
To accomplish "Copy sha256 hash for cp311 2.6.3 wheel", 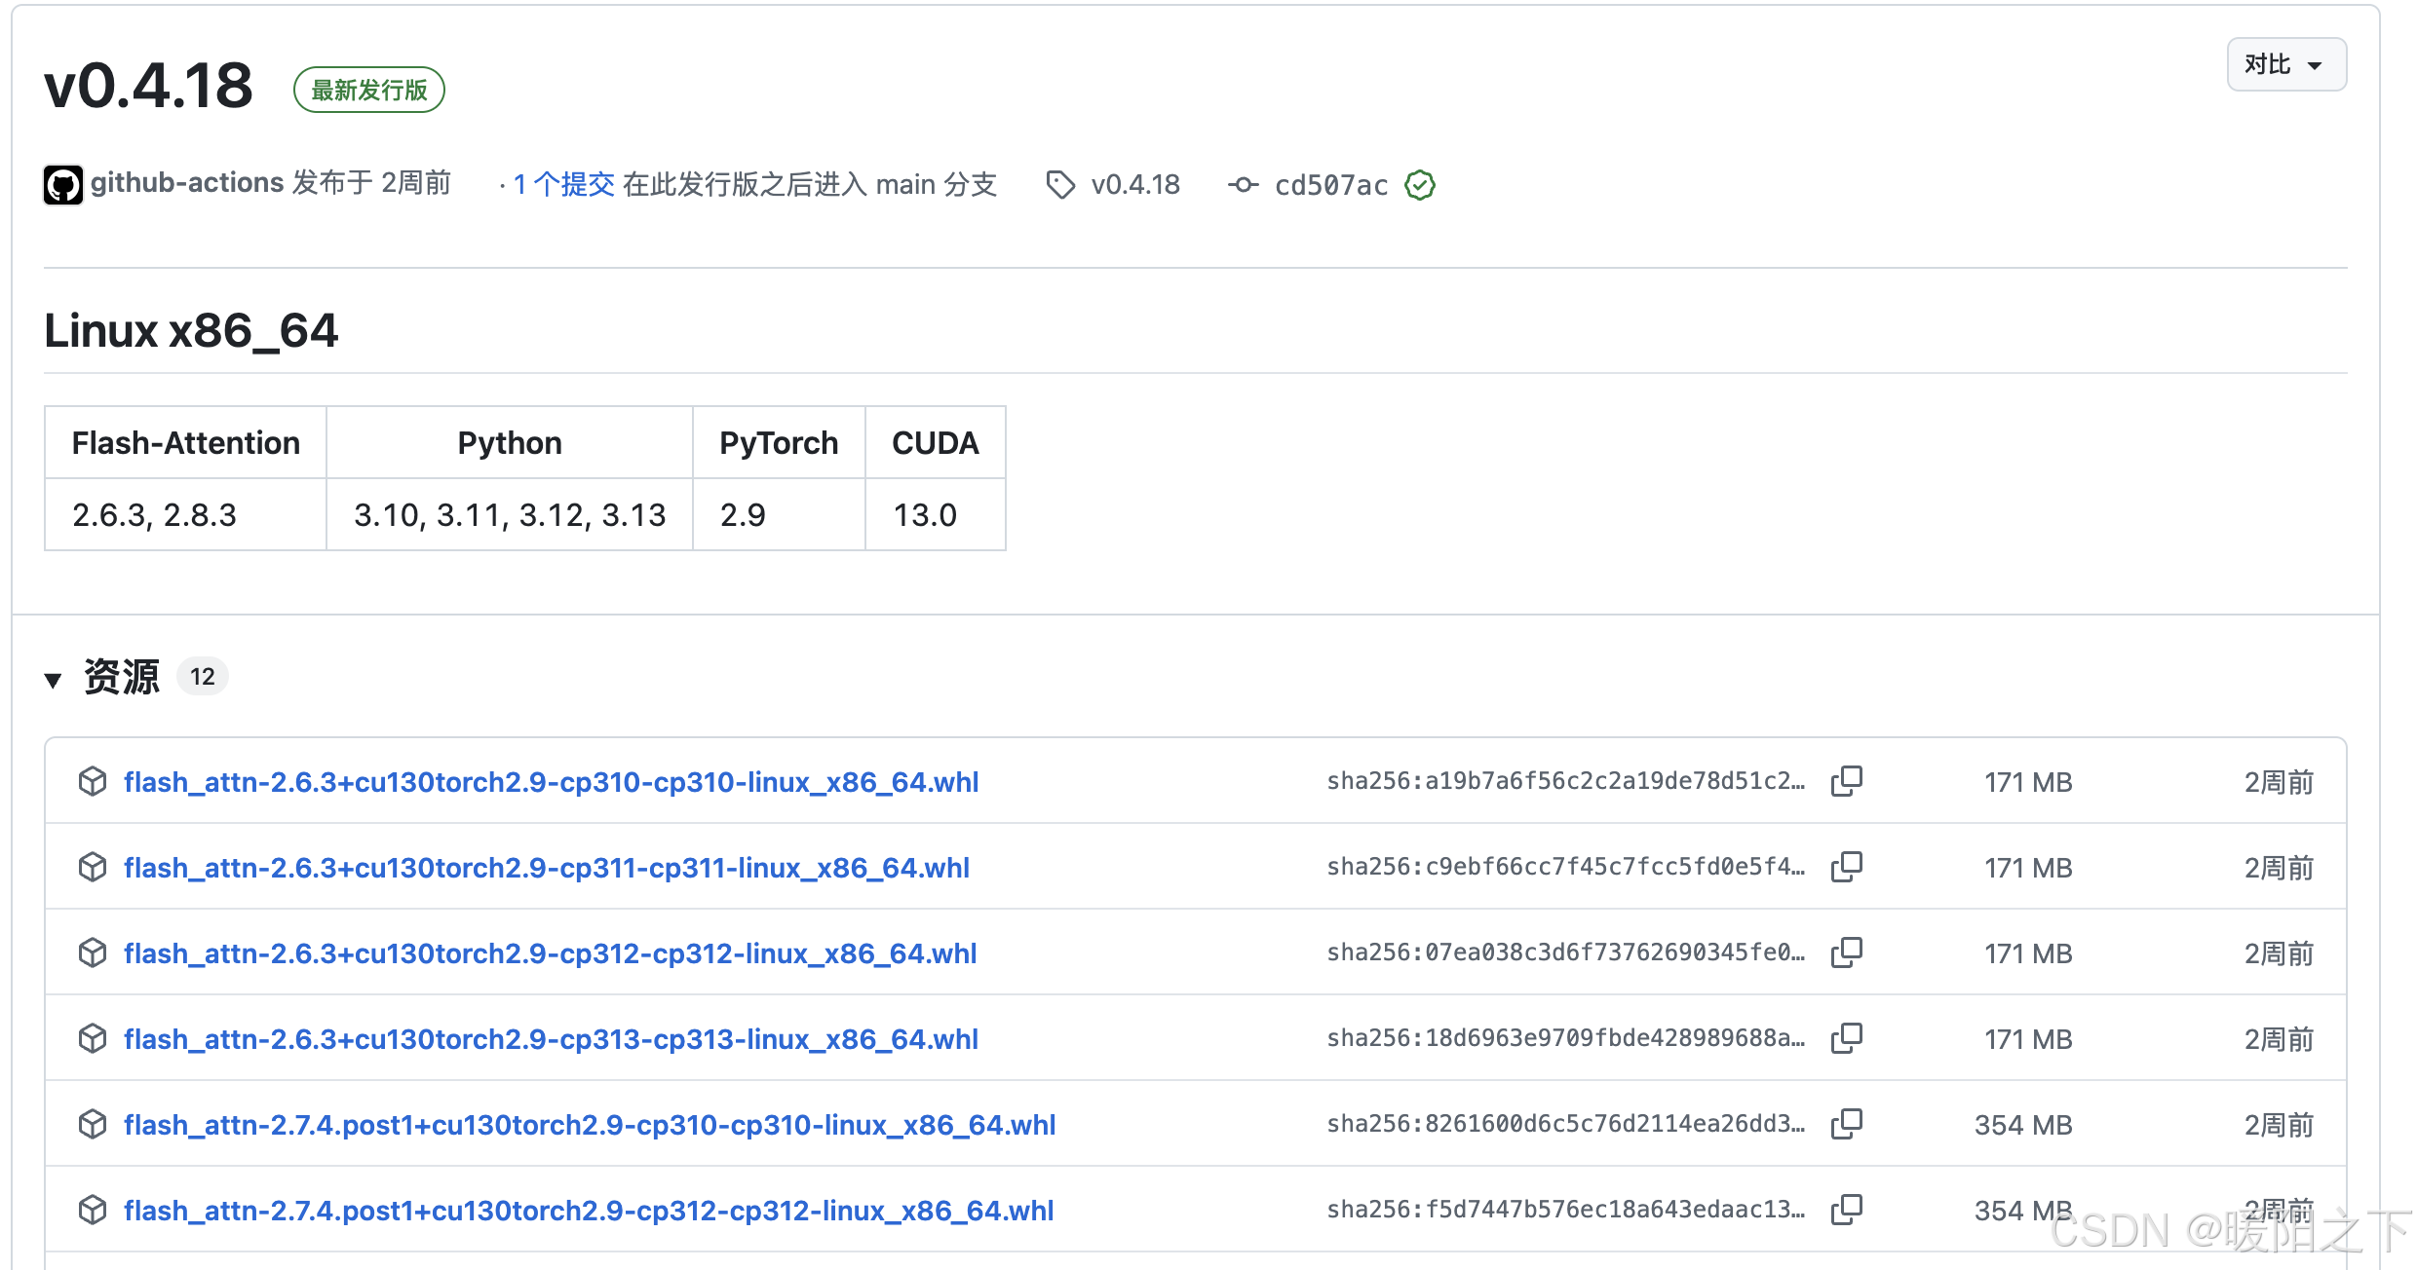I will [x=1846, y=867].
